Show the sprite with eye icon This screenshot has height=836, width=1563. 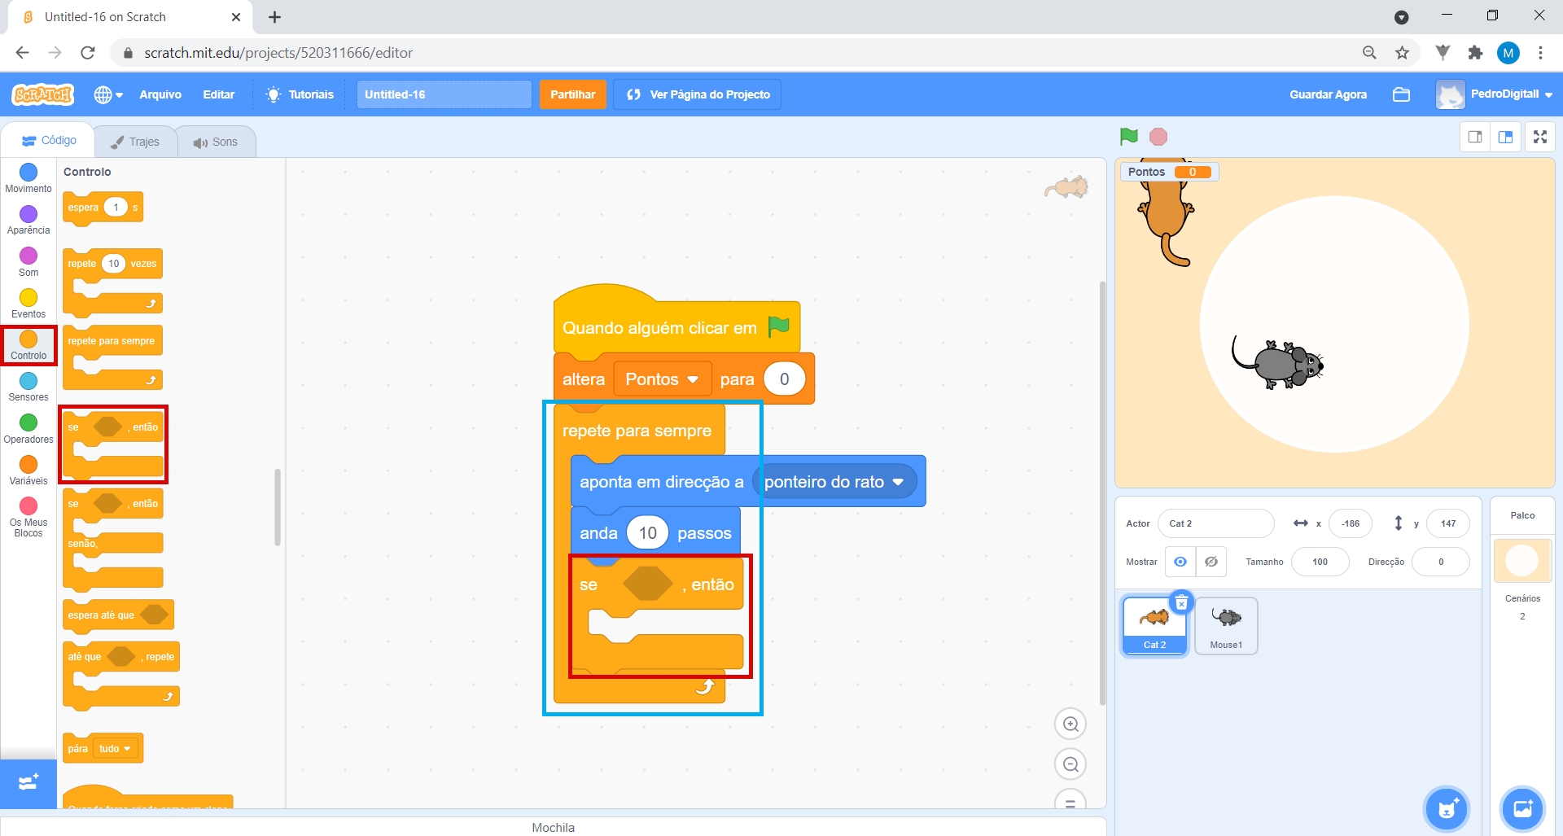[1180, 562]
